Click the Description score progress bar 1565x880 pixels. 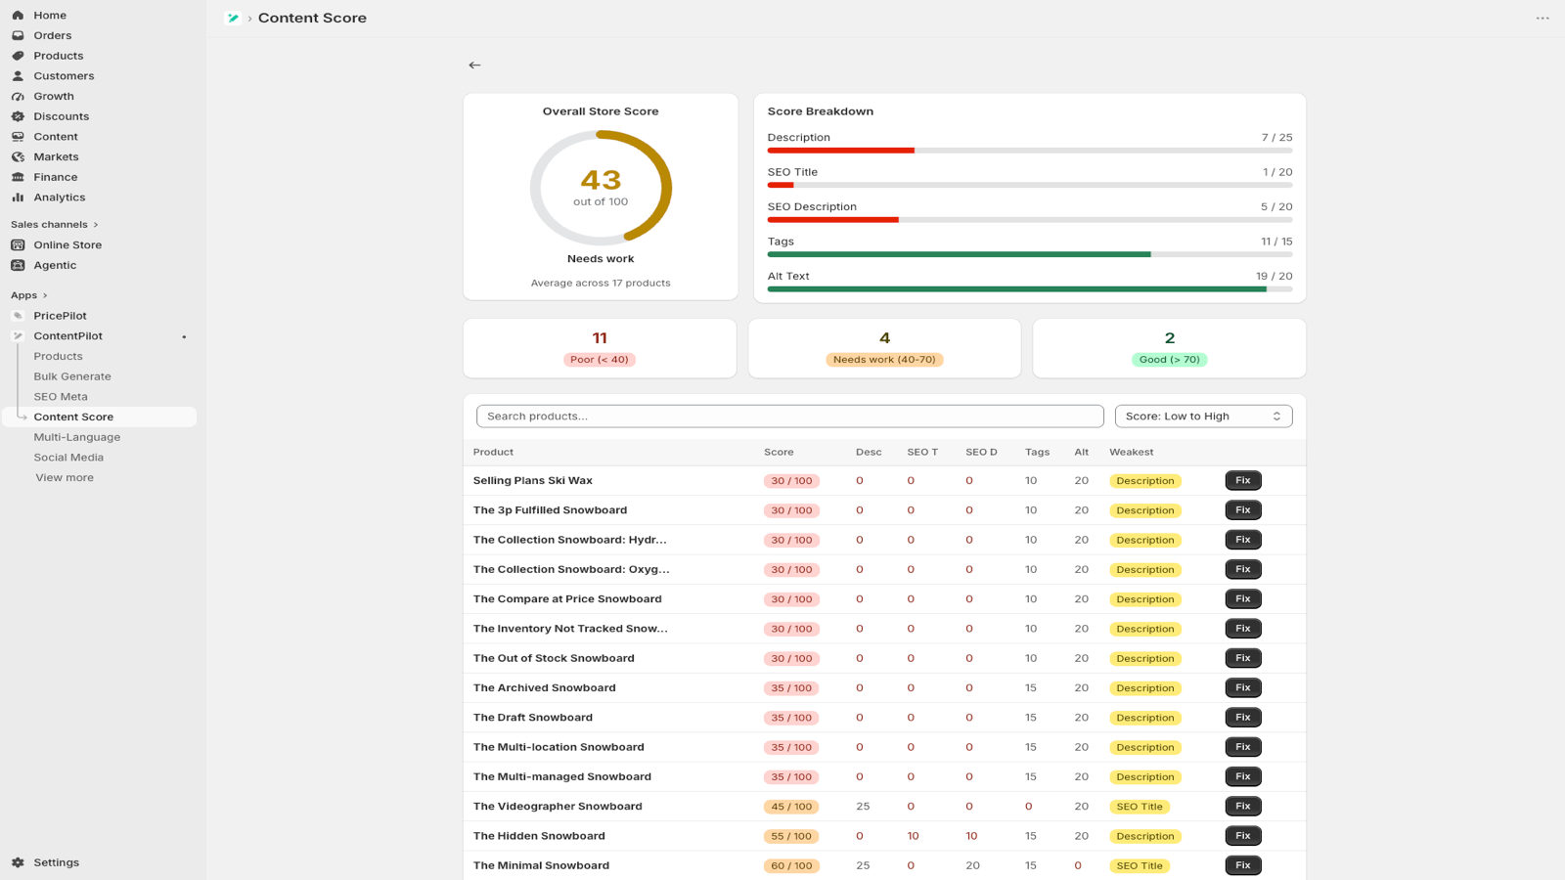pos(1029,151)
